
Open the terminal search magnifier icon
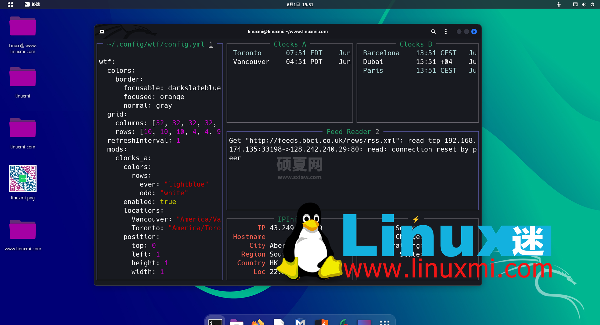[x=433, y=32]
